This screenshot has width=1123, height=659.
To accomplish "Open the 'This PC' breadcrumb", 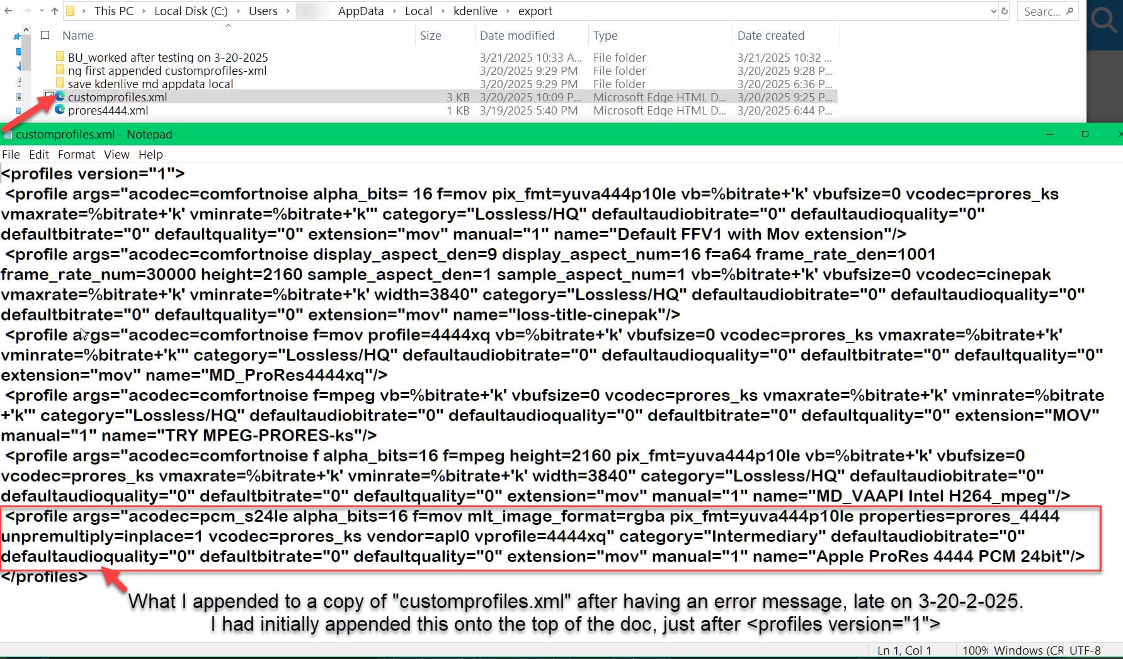I will [113, 11].
